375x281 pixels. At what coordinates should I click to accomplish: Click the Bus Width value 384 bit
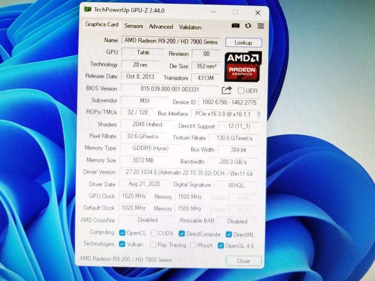[x=239, y=150]
